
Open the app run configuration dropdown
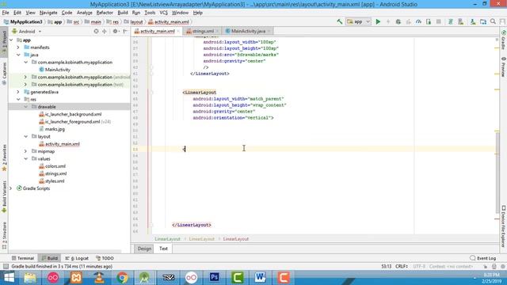[358, 21]
